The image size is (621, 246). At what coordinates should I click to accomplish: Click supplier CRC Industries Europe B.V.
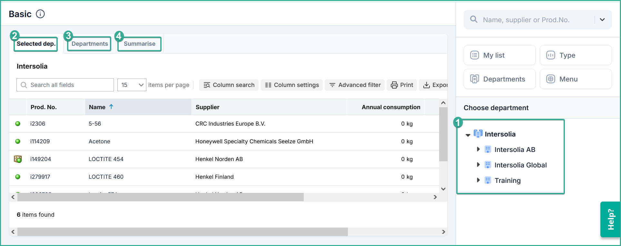click(230, 124)
